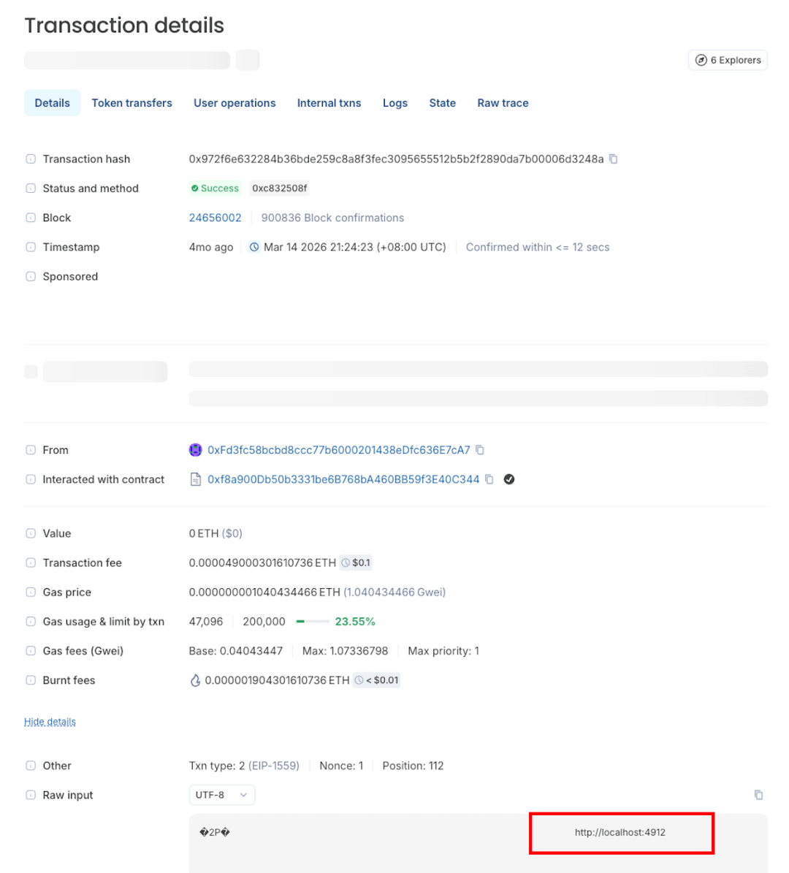Click the EIP-1559 link
Screen dimensions: 789x873
273,766
